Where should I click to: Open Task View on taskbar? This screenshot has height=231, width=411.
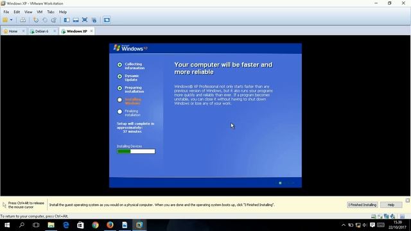pyautogui.click(x=36, y=225)
